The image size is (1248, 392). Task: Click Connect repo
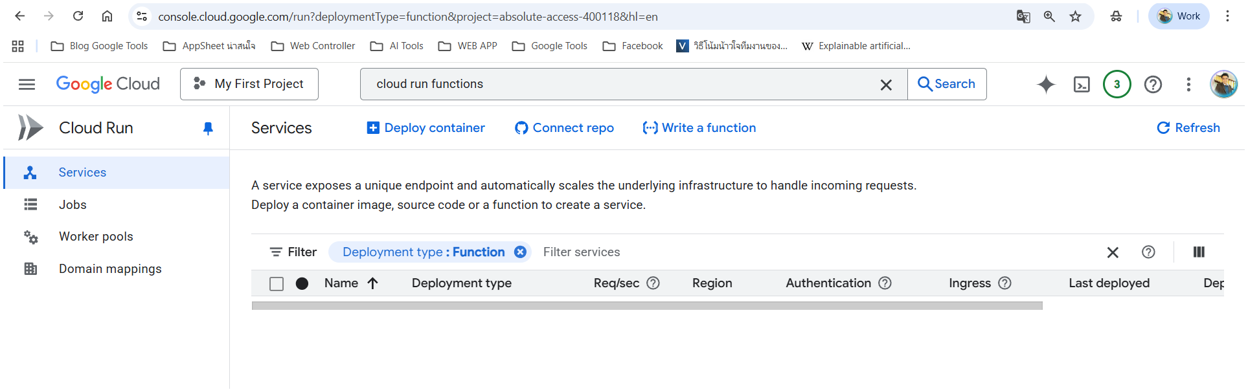click(564, 128)
